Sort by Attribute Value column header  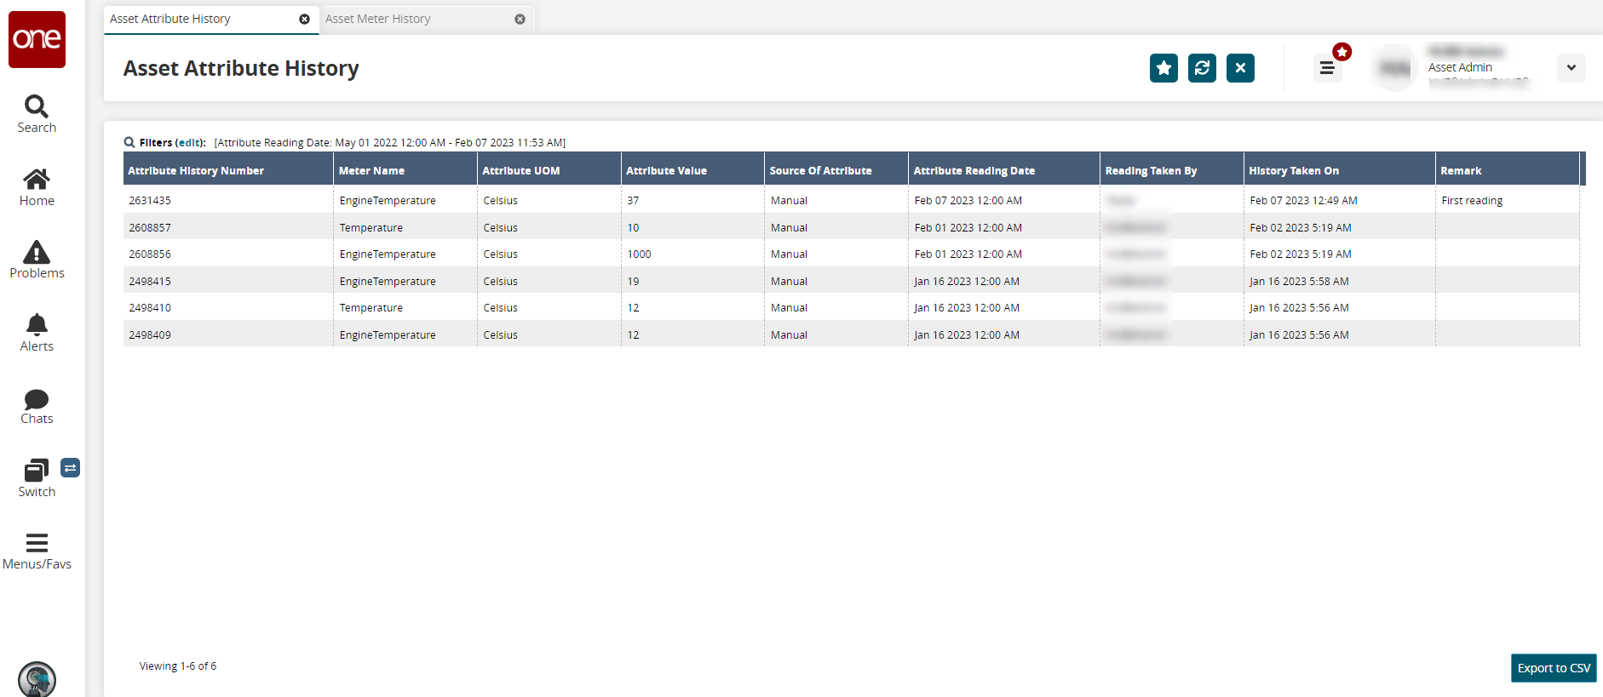tap(666, 171)
